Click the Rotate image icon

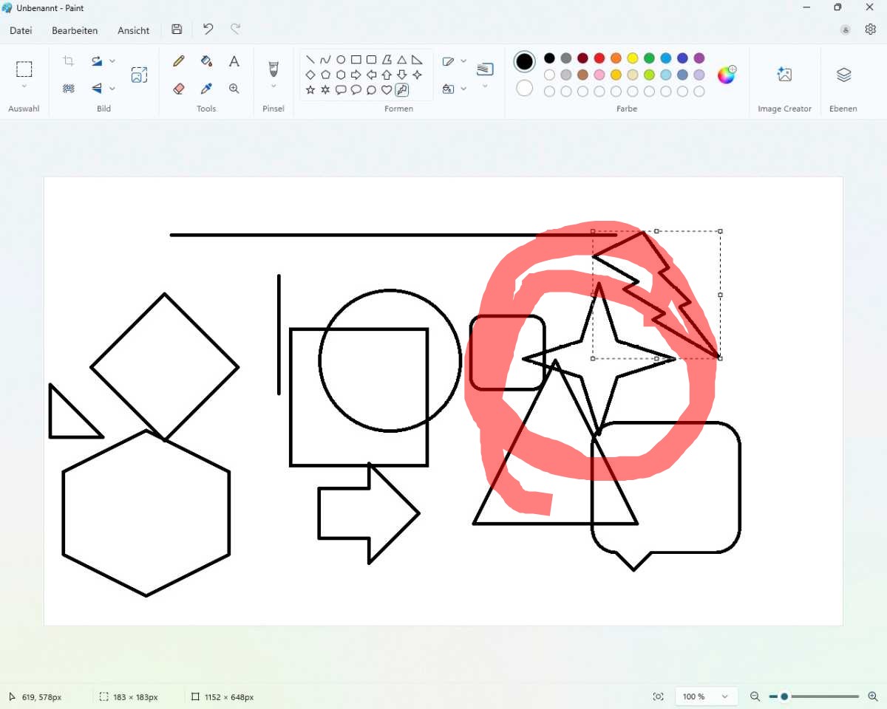(97, 61)
